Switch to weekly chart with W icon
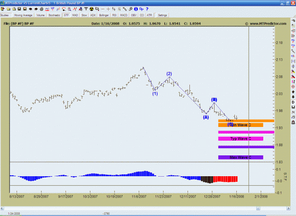 tap(293, 107)
